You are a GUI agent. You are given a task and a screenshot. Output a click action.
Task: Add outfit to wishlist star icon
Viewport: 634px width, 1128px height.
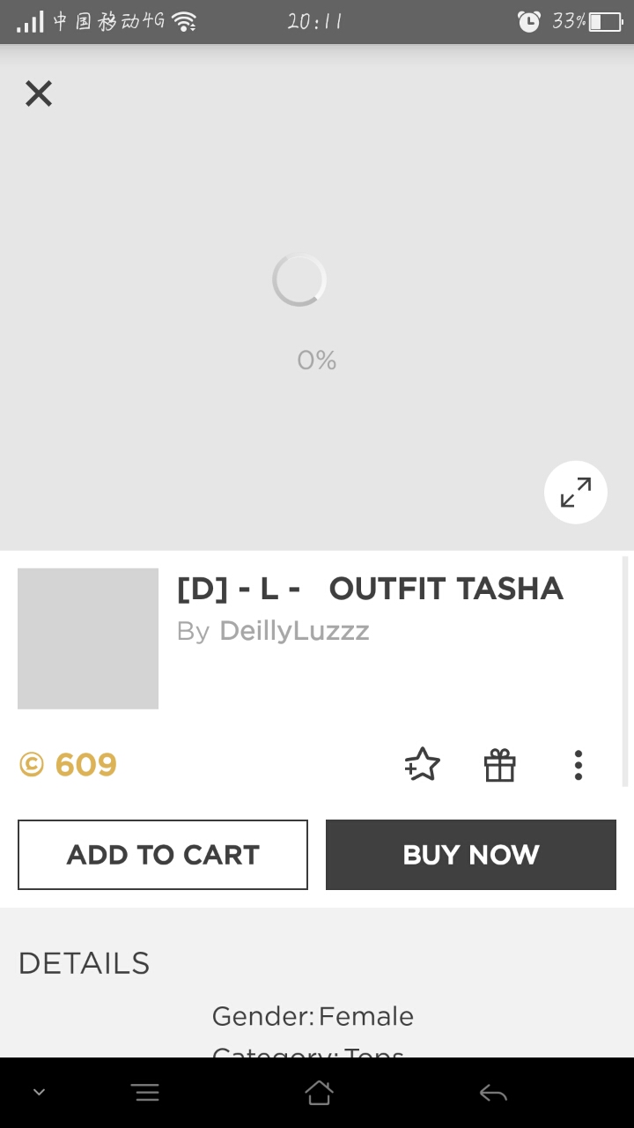[423, 765]
